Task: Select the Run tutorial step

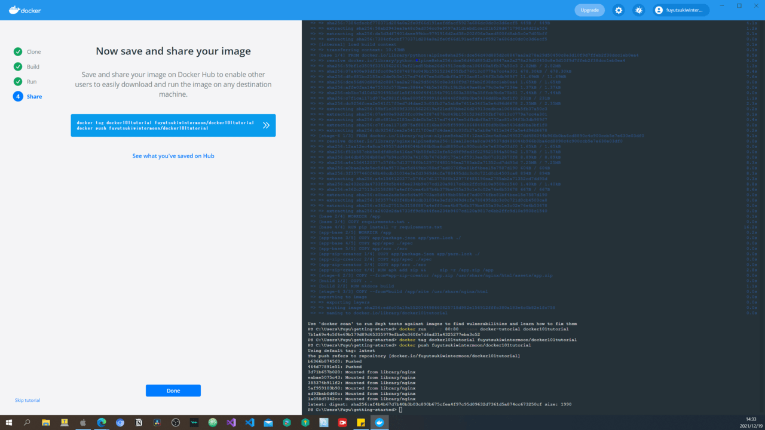Action: click(32, 82)
